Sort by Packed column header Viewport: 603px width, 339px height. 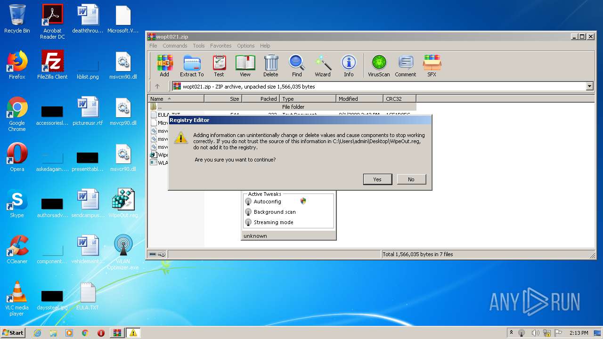pos(261,99)
